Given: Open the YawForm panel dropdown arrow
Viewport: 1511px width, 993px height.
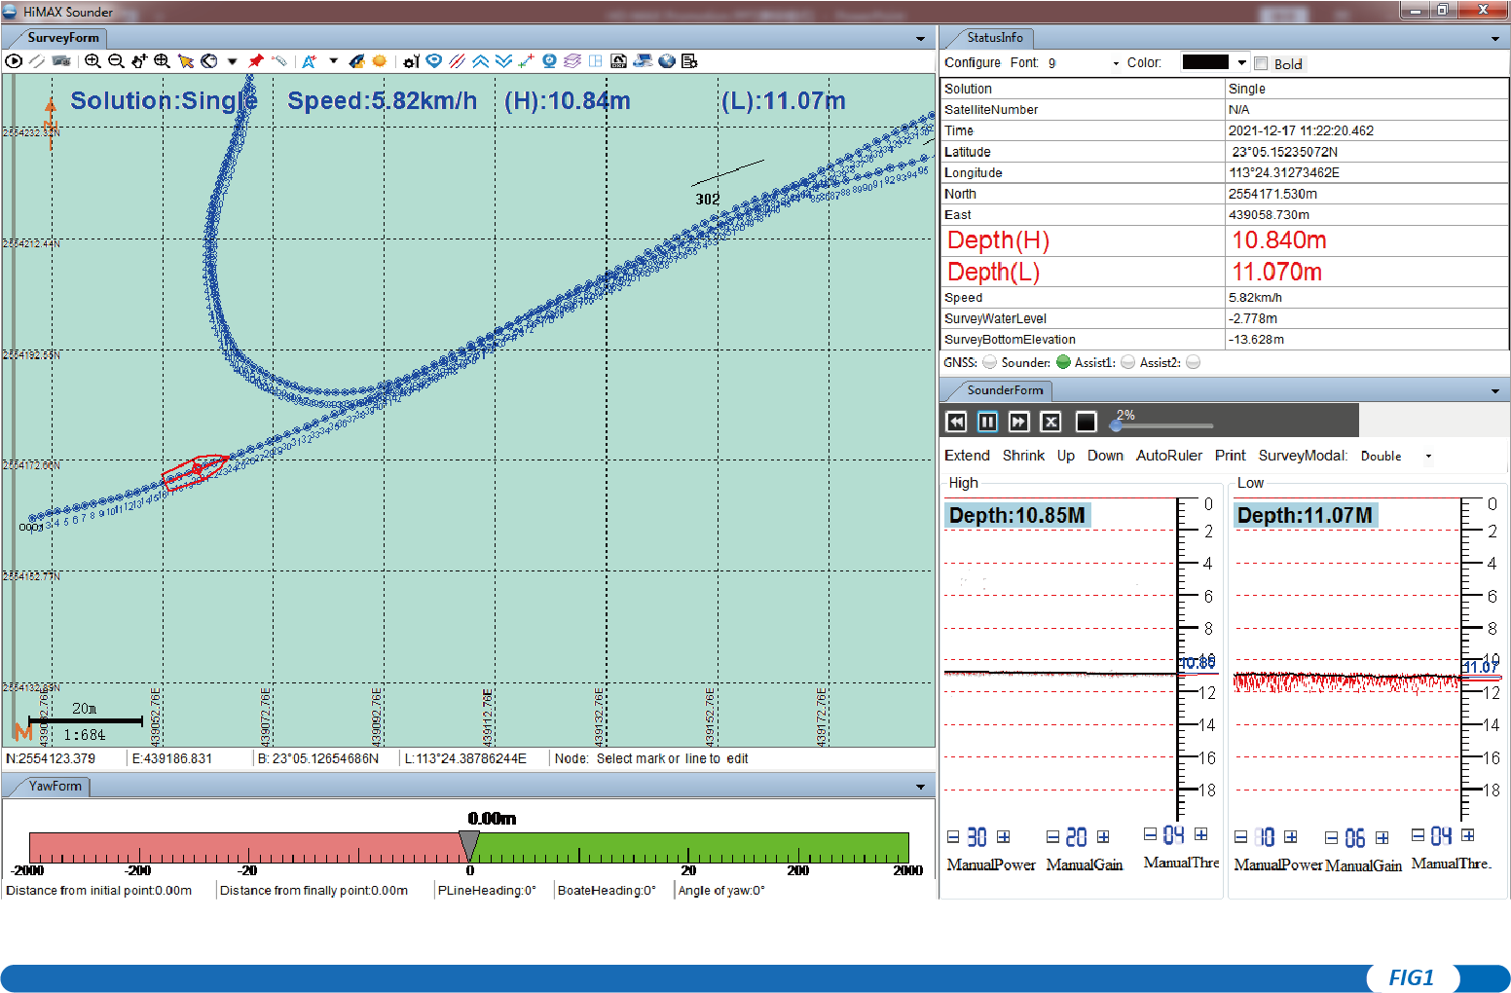Looking at the screenshot, I should coord(920,787).
